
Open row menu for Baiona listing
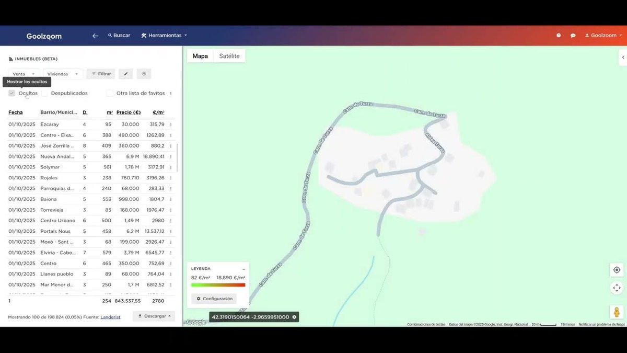tap(171, 199)
